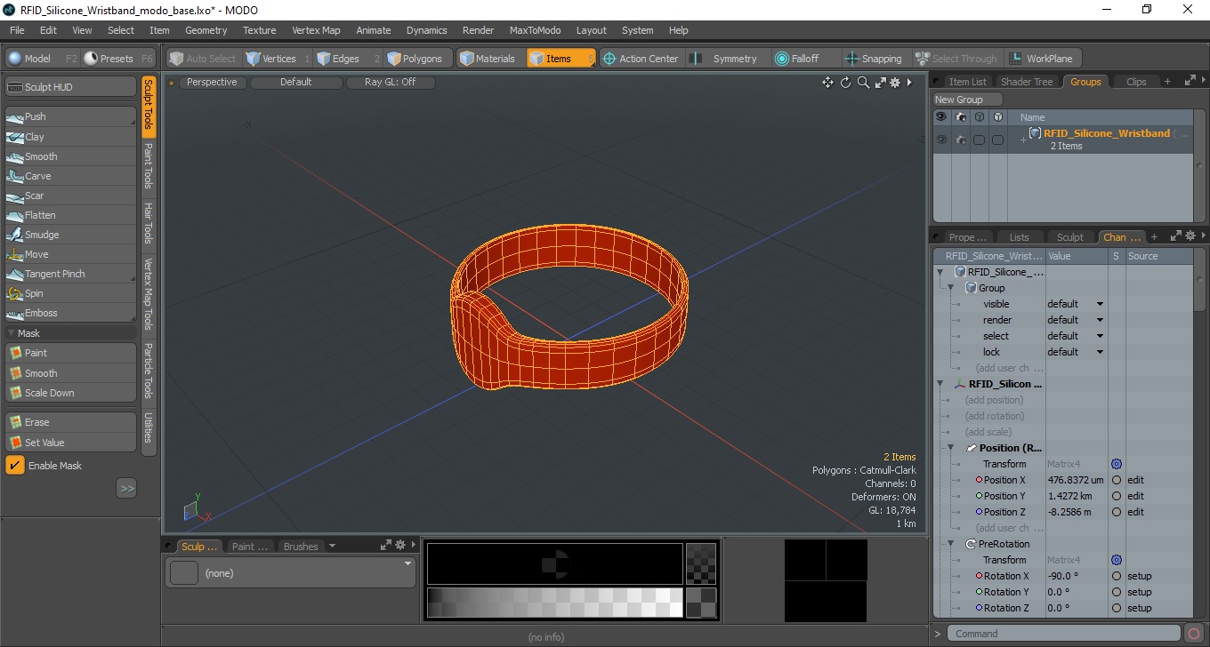Viewport: 1210px width, 647px height.
Task: Click the grayscale gradient strip
Action: 555,603
